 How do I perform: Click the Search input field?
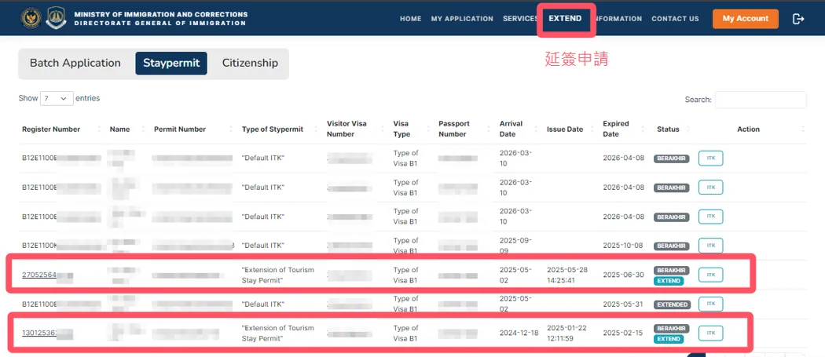pyautogui.click(x=761, y=100)
